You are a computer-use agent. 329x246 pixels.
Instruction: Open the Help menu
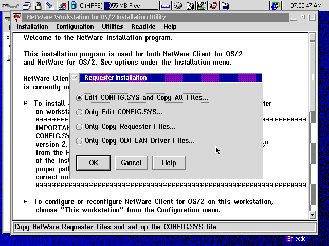pos(170,27)
